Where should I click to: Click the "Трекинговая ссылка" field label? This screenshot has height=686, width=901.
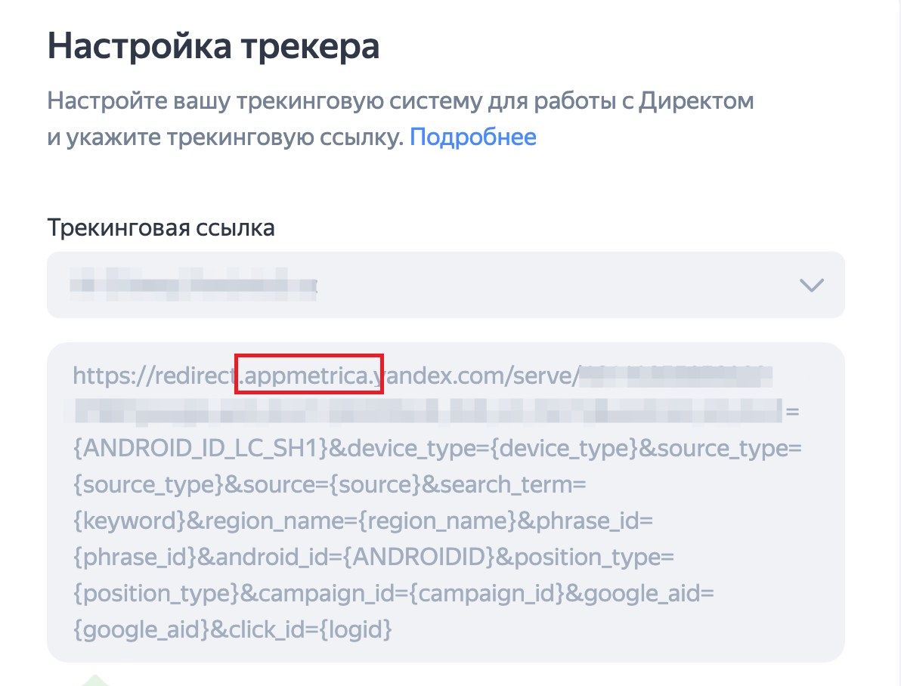[160, 227]
